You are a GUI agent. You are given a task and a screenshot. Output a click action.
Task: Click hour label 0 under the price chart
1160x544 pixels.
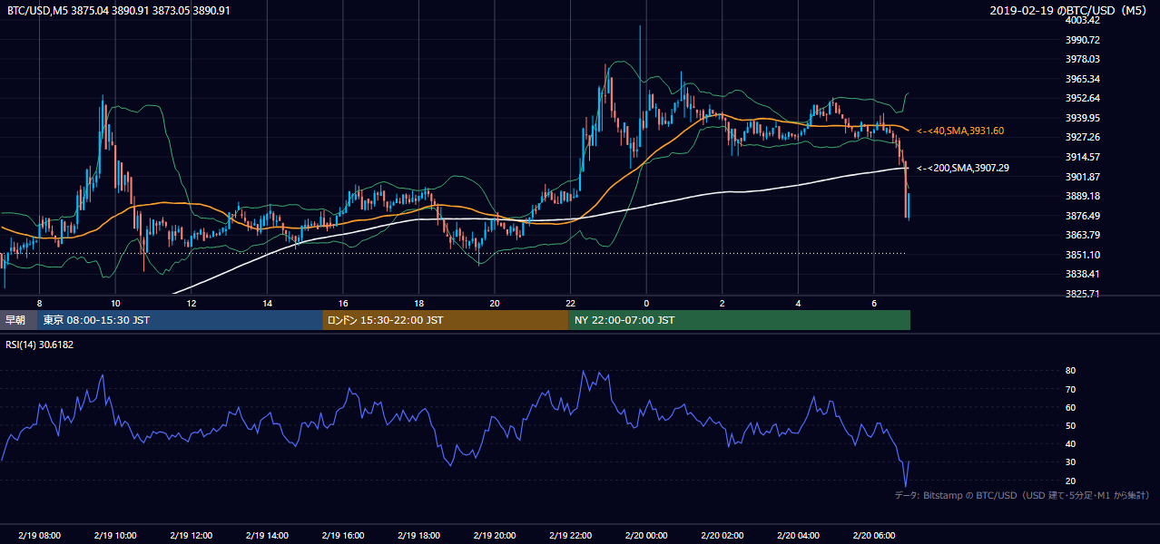point(646,303)
